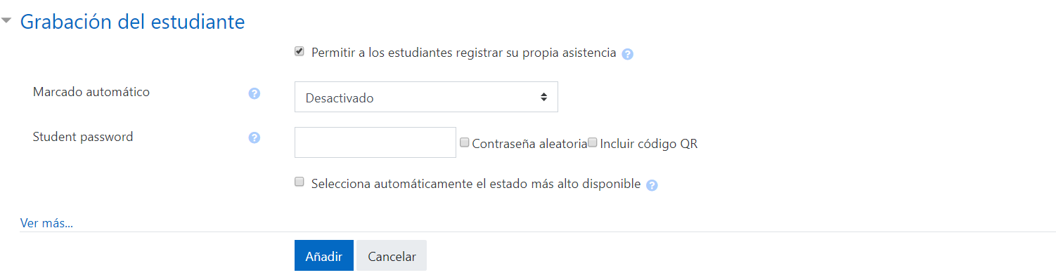This screenshot has width=1056, height=275.
Task: Check Selecciona automáticamente el estado más alto
Action: [300, 182]
